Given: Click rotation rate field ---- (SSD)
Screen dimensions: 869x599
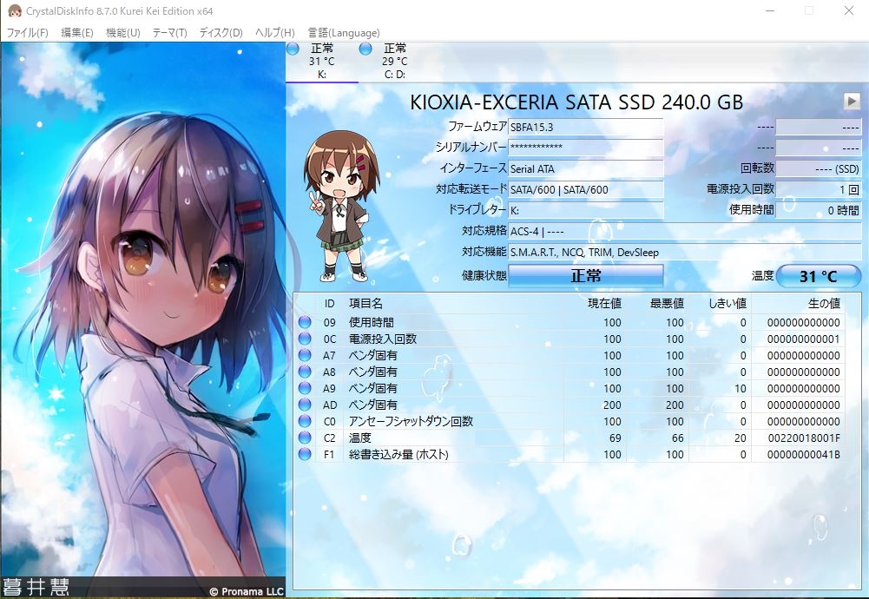Looking at the screenshot, I should click(819, 168).
